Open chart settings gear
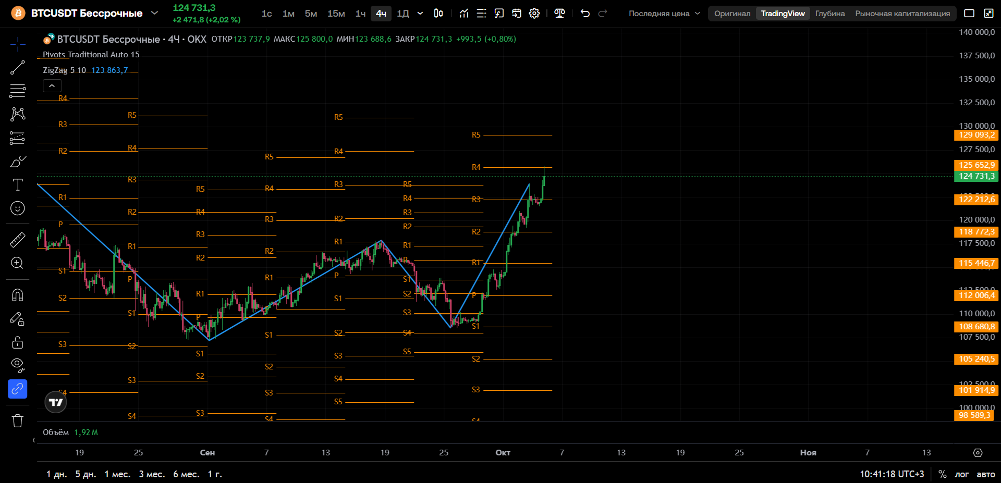 click(x=534, y=14)
